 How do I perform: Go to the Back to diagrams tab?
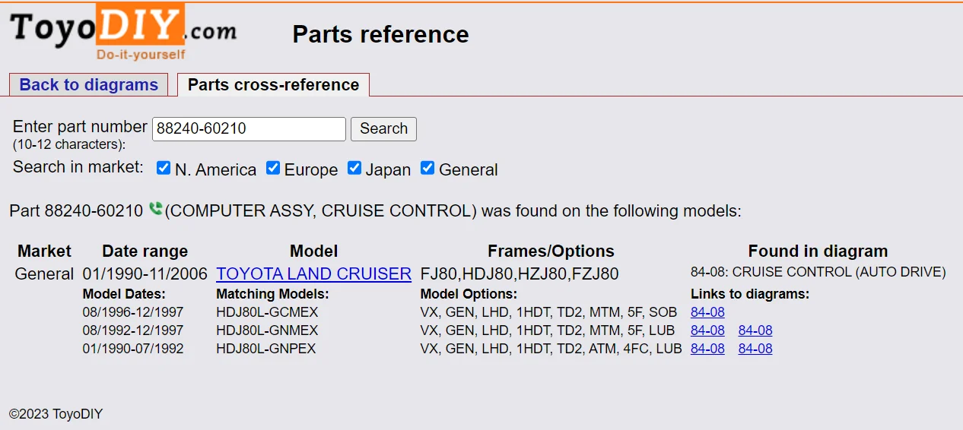(x=88, y=85)
